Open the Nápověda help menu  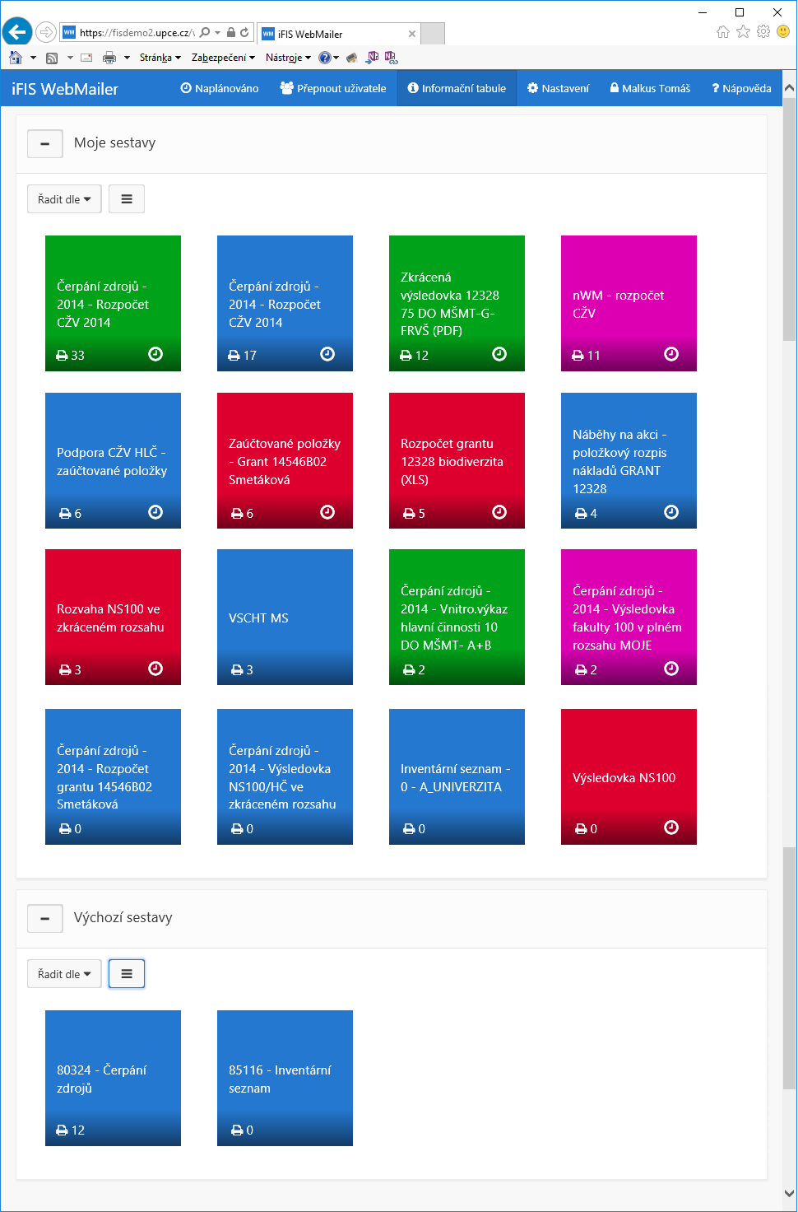click(x=741, y=88)
